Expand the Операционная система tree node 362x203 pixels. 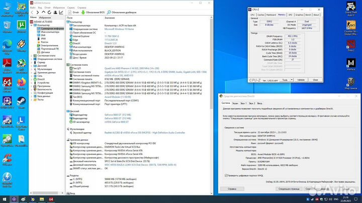[32, 59]
